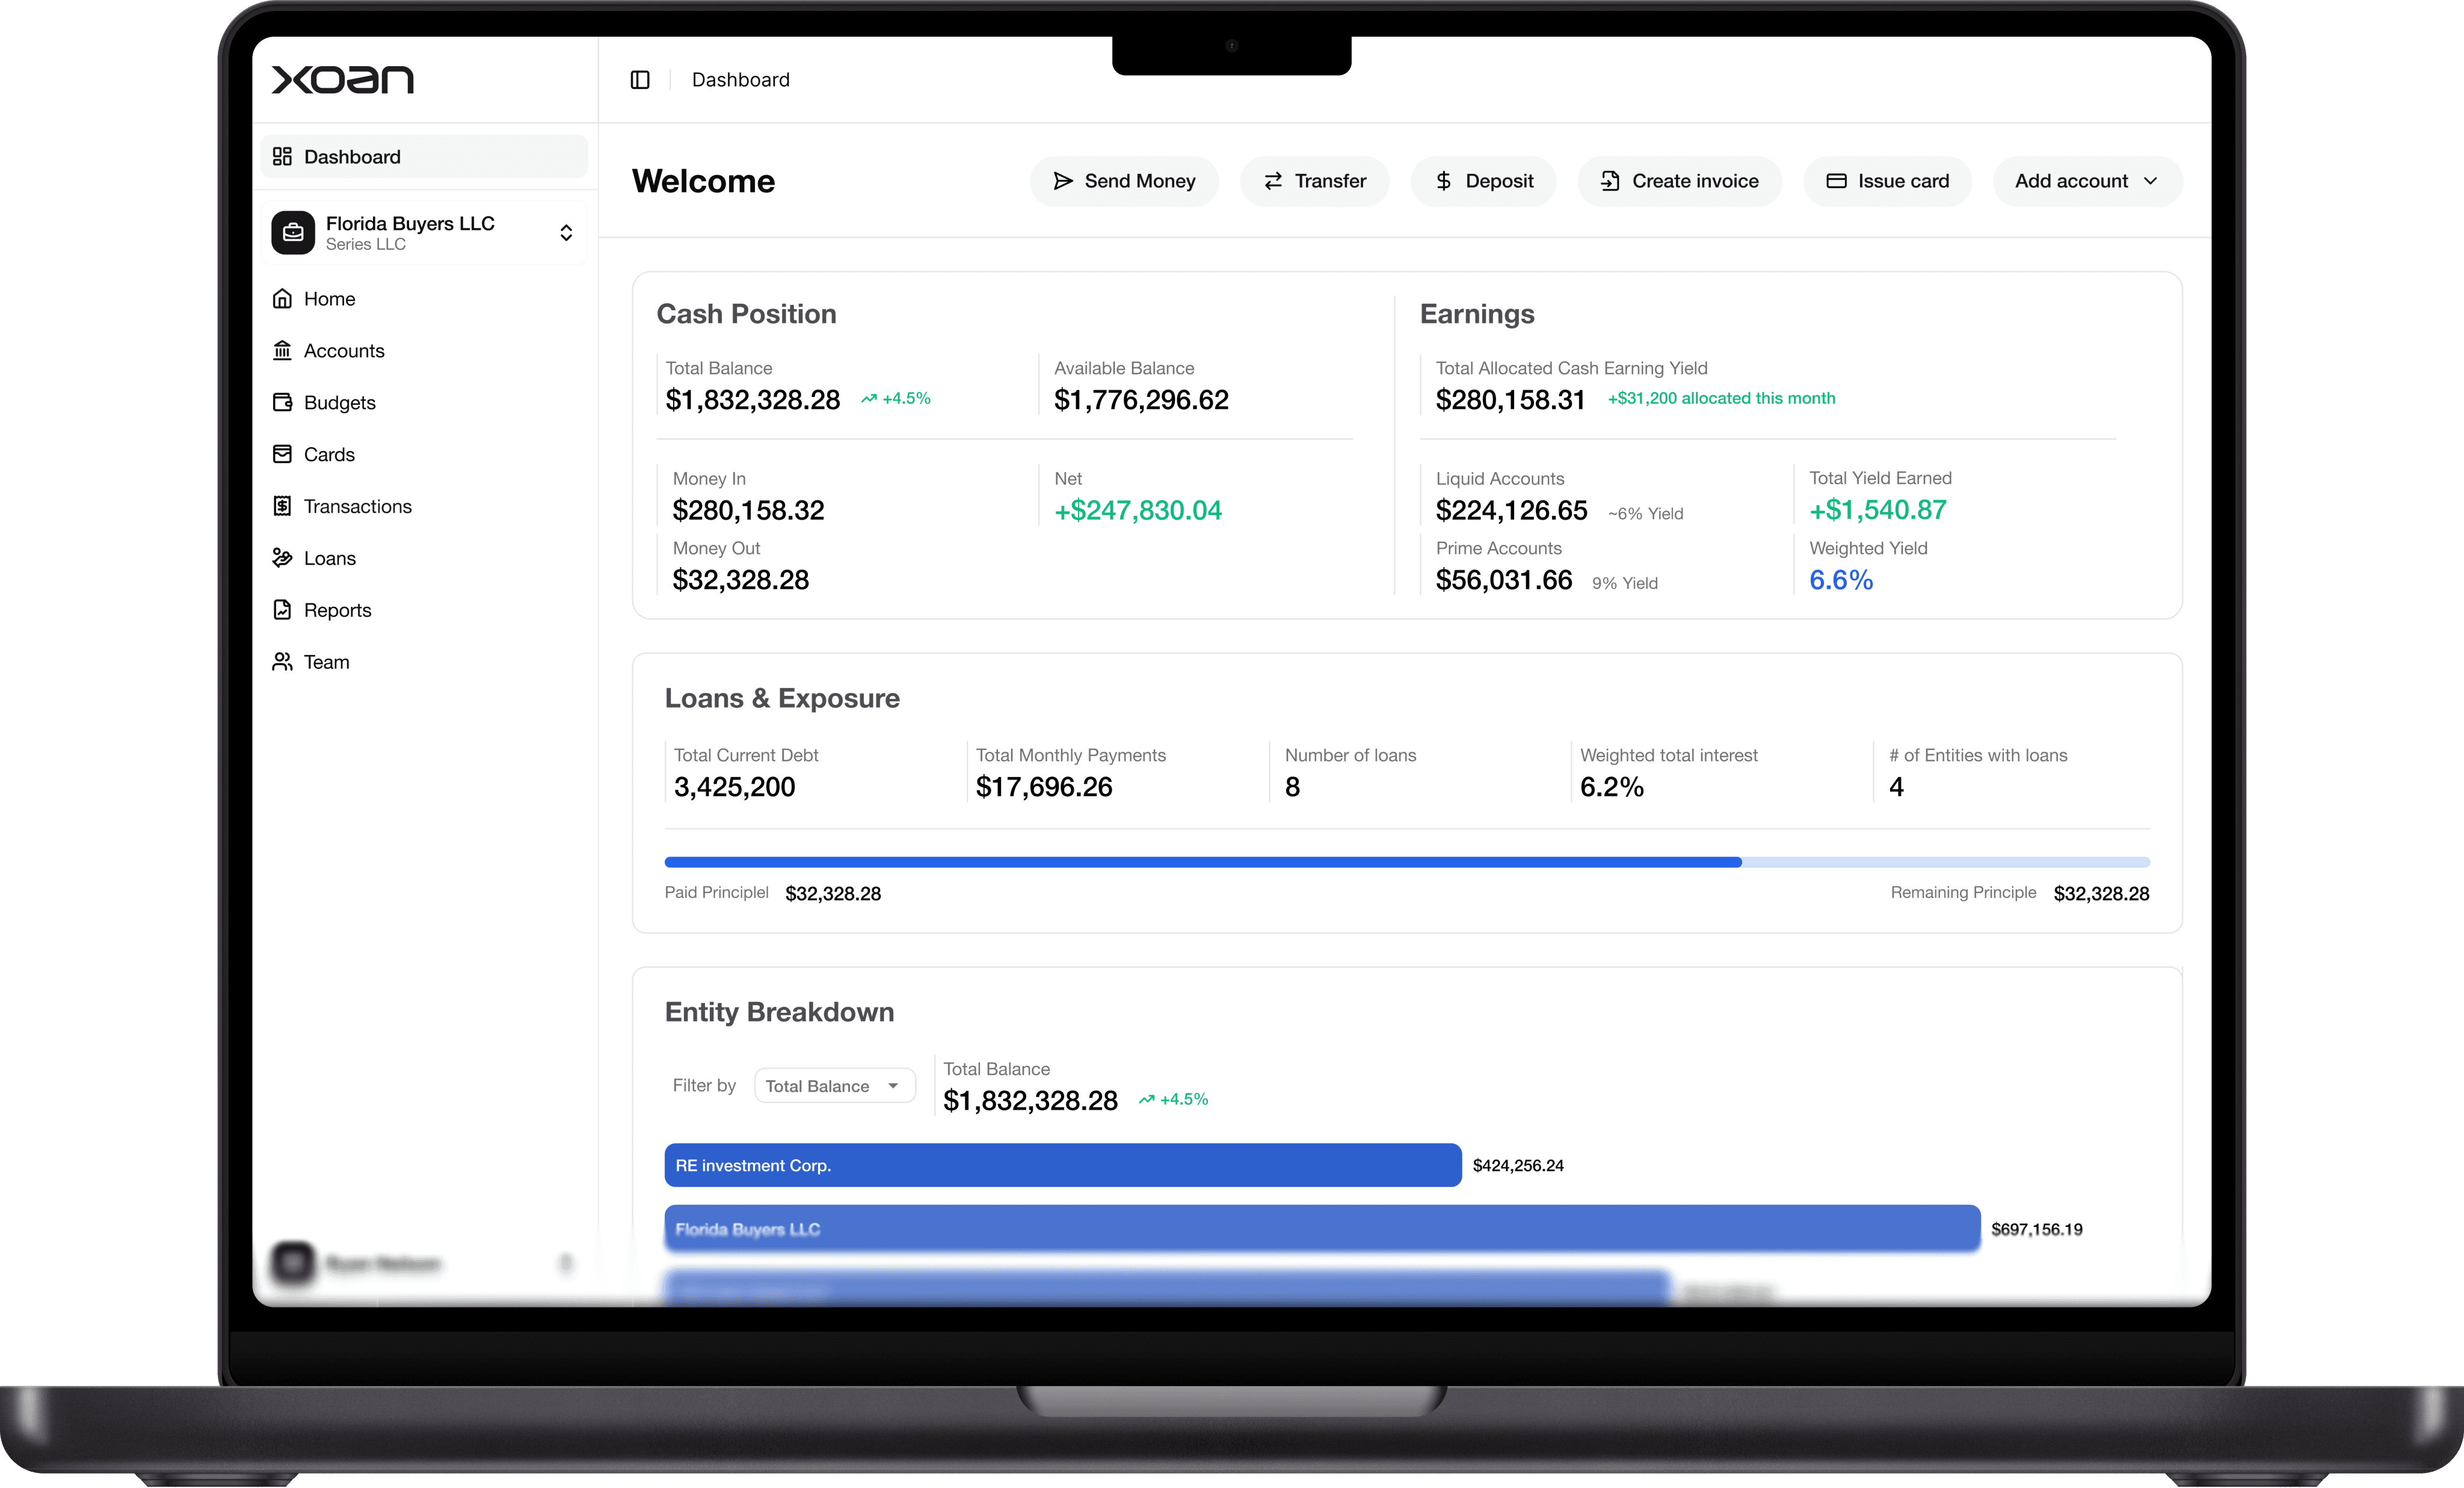Click the Dashboard breadcrumb title
Image resolution: width=2464 pixels, height=1488 pixels.
[740, 80]
